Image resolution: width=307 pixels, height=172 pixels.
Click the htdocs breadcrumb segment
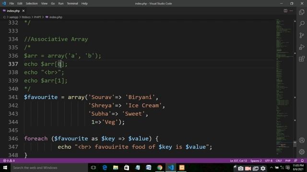click(26, 17)
